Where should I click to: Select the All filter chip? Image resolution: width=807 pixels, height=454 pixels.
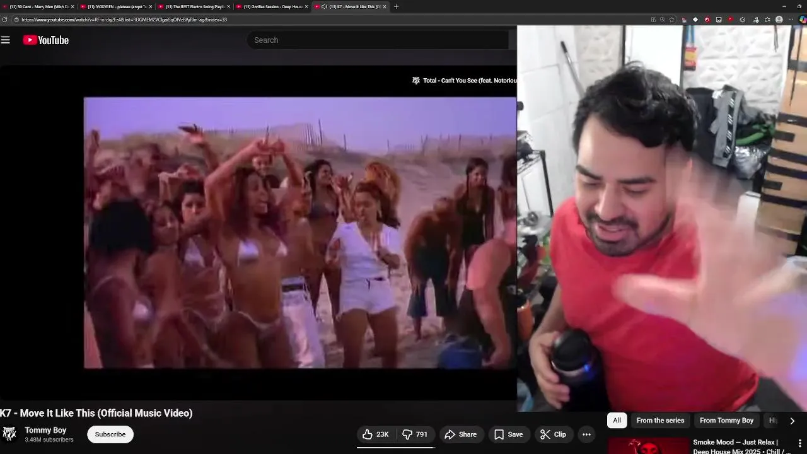click(617, 421)
